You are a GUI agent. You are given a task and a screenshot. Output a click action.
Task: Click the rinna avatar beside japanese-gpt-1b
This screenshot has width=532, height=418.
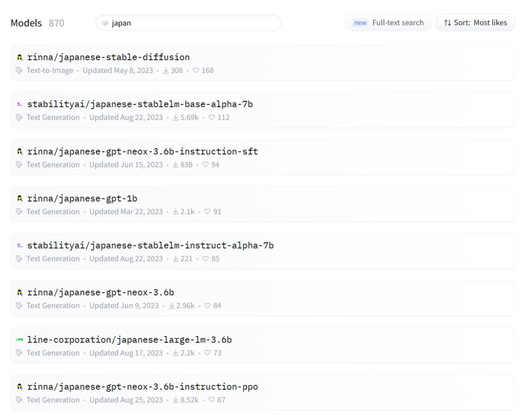(20, 198)
